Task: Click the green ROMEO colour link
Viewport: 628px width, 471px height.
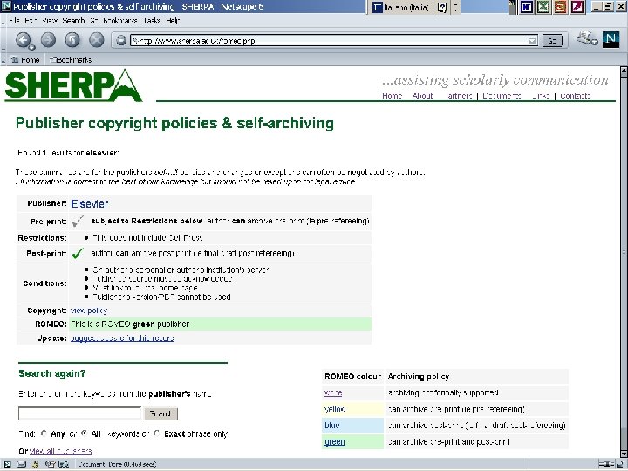Action: (334, 442)
